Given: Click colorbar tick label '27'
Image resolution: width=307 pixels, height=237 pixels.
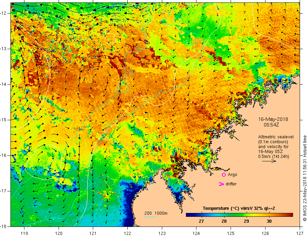Looking at the screenshot, I should (201, 221).
